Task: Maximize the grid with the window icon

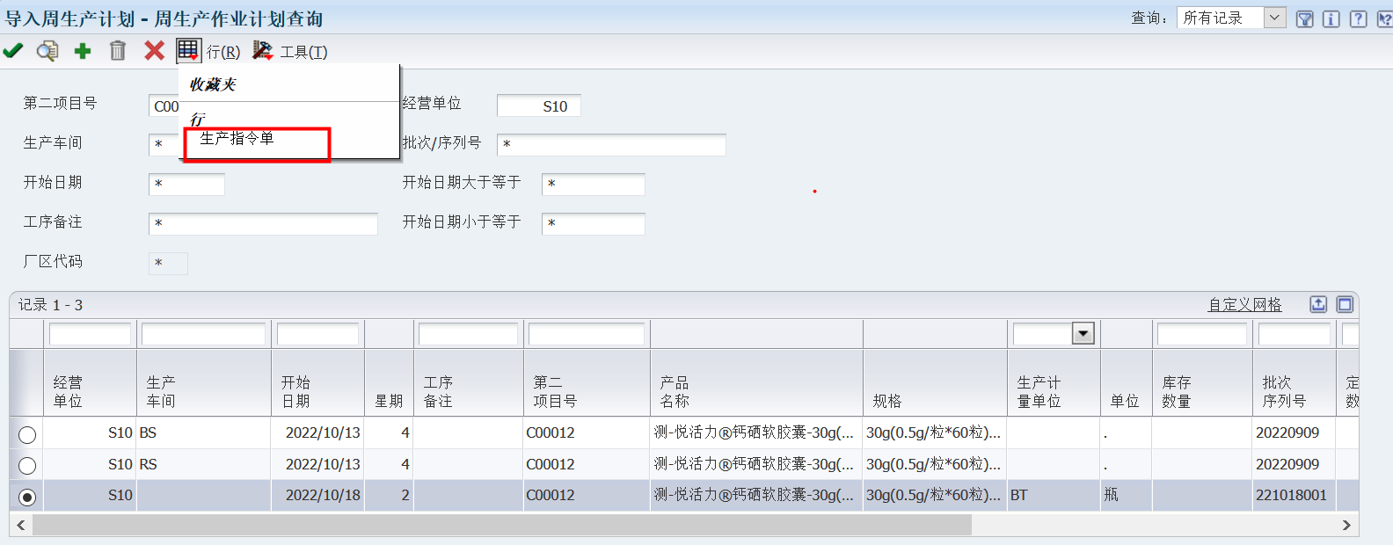Action: pos(1345,304)
